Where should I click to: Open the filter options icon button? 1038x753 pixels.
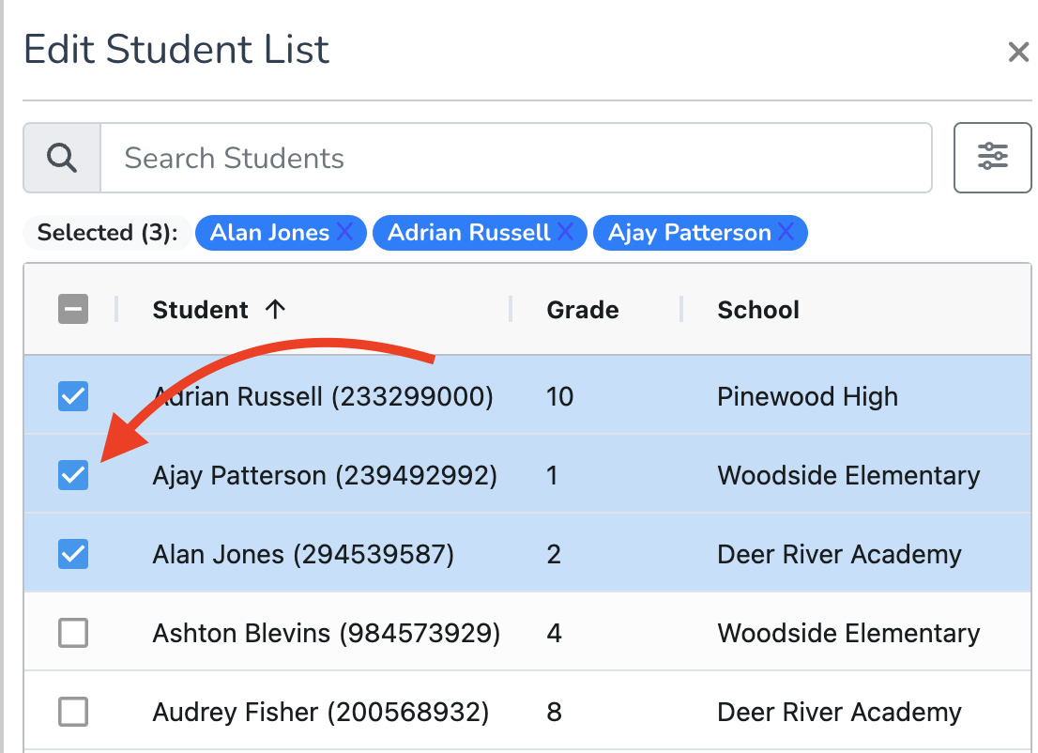click(x=992, y=158)
